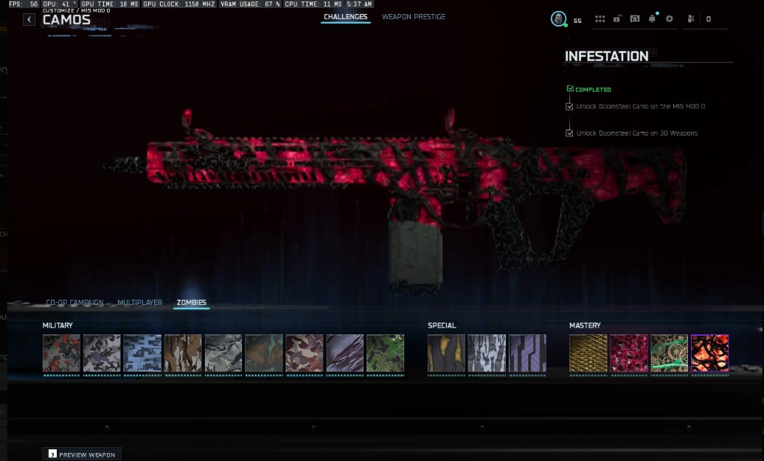This screenshot has height=461, width=764.
Task: Select the grey and purple Military camo
Action: 102,353
